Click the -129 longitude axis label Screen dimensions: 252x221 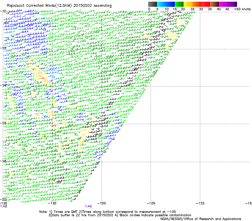pyautogui.click(x=102, y=203)
